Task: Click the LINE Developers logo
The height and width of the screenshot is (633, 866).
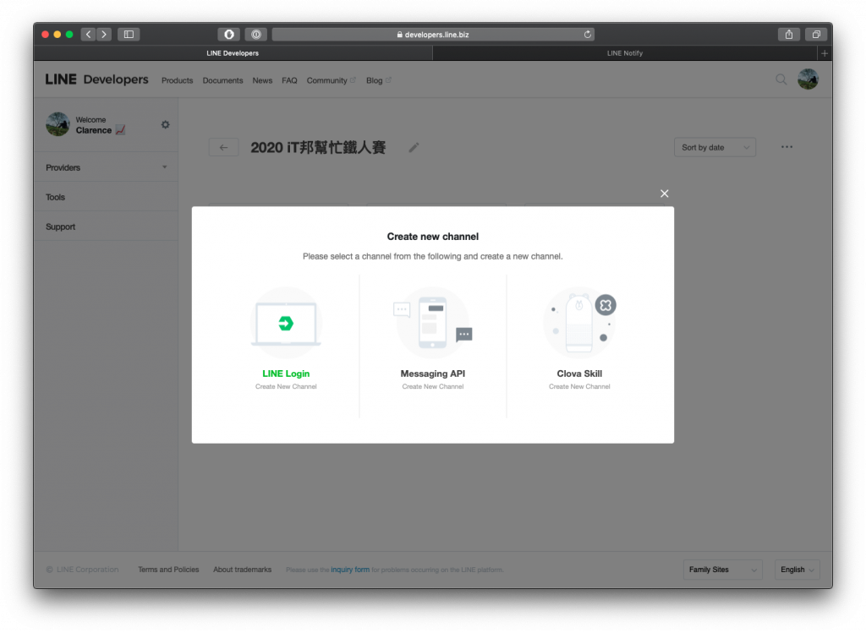Action: (x=96, y=79)
